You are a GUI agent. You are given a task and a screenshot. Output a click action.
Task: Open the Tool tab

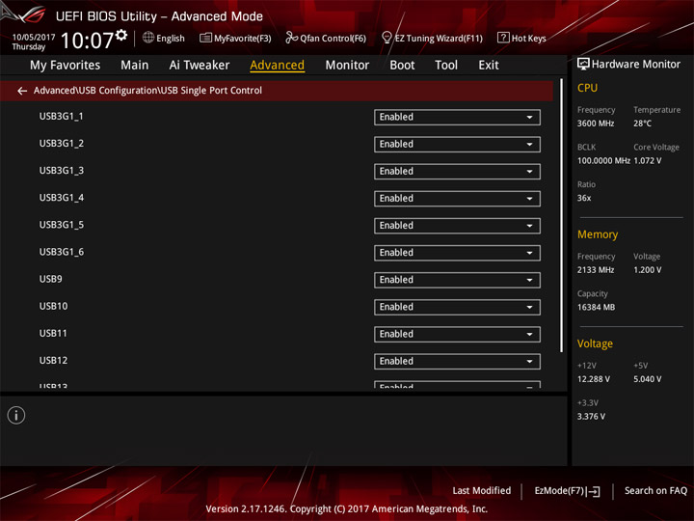[446, 66]
